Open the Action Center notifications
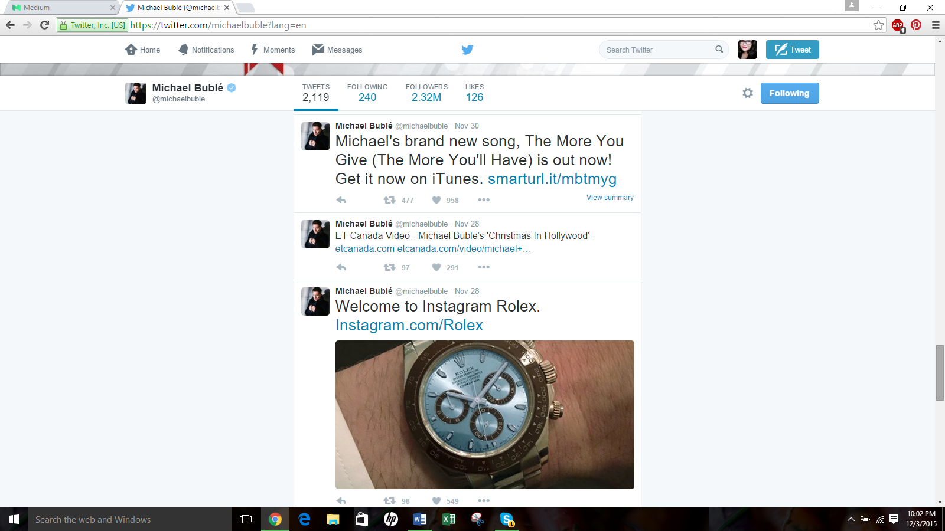The height and width of the screenshot is (531, 945). (894, 519)
